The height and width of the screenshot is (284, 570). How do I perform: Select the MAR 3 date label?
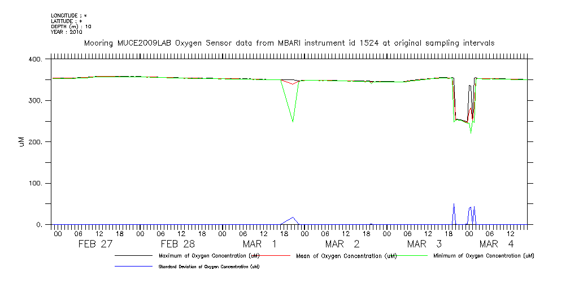[x=424, y=244]
